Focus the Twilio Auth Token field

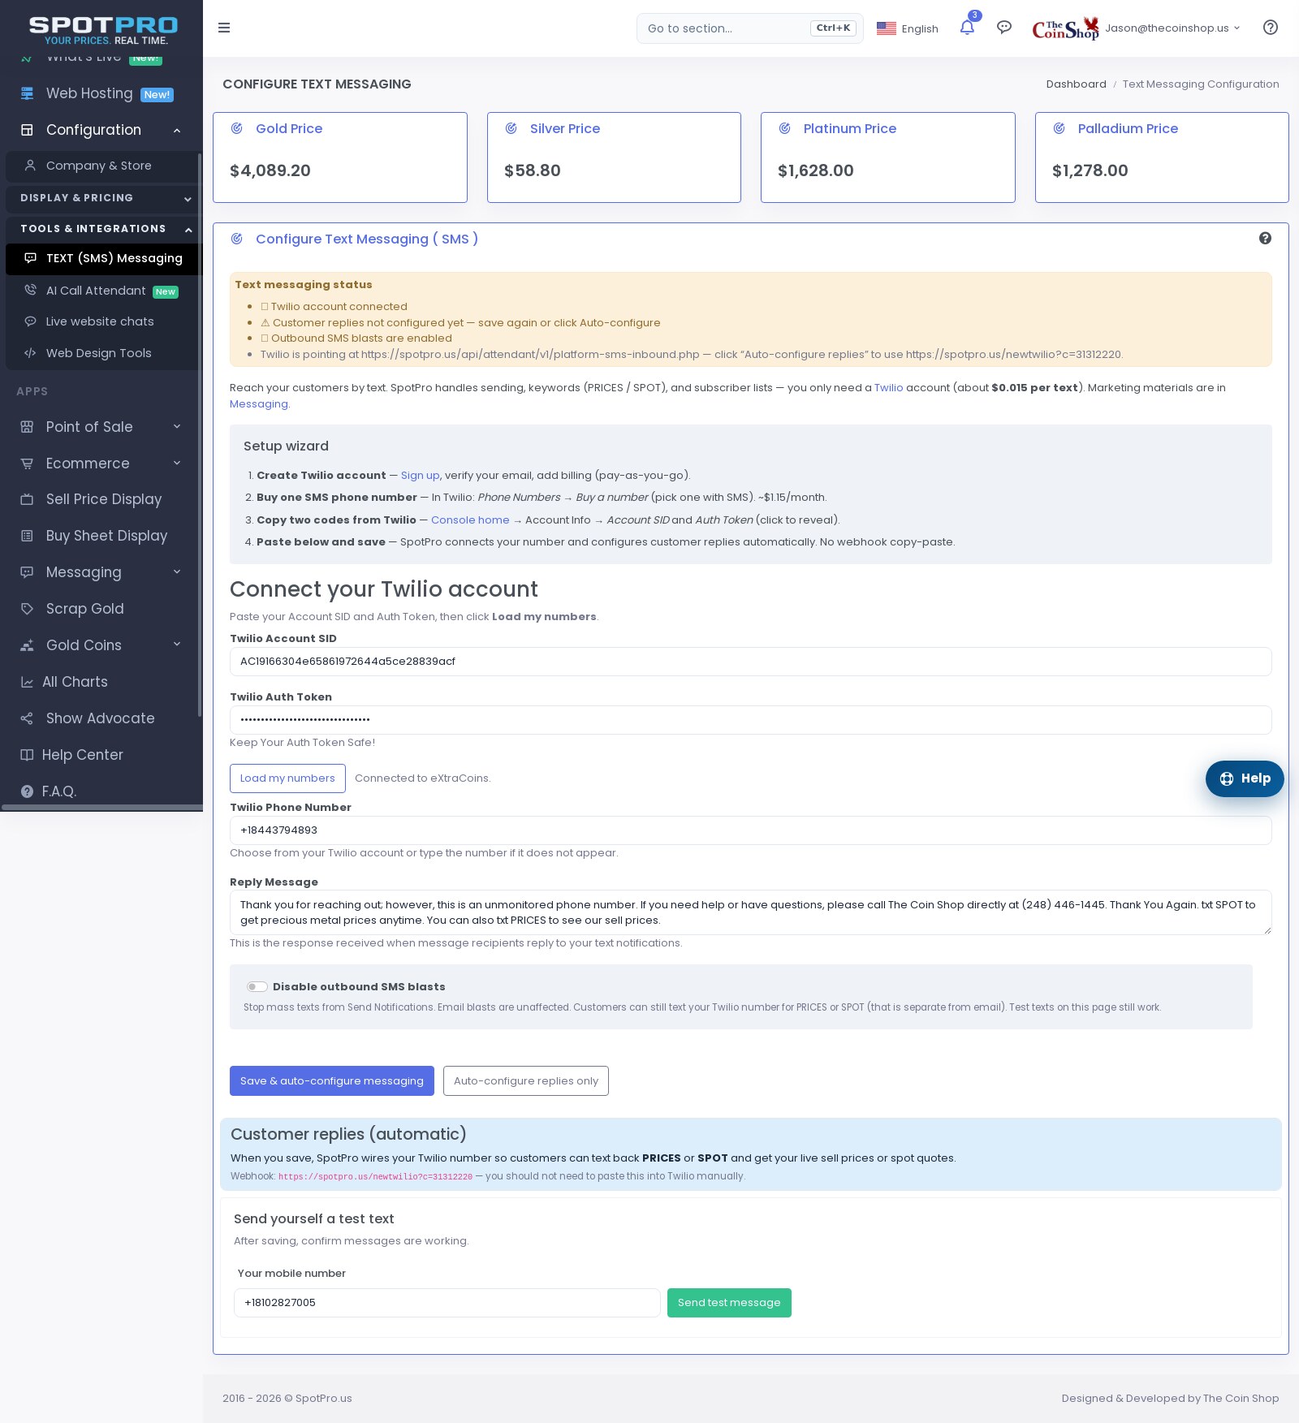coord(750,720)
